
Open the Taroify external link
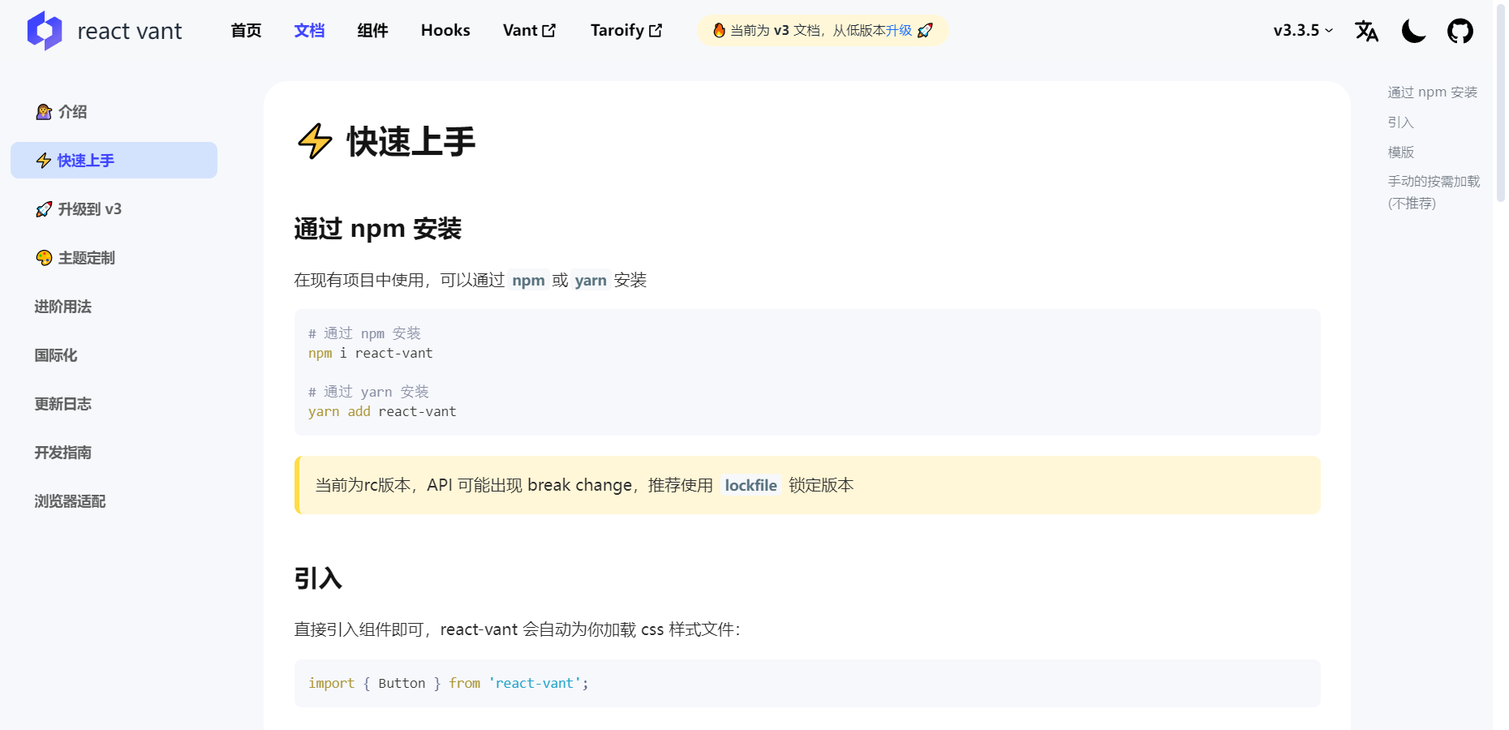[626, 30]
